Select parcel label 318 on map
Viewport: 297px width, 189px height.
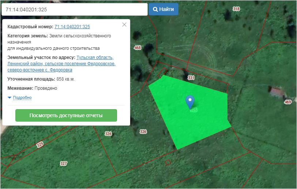(236, 9)
